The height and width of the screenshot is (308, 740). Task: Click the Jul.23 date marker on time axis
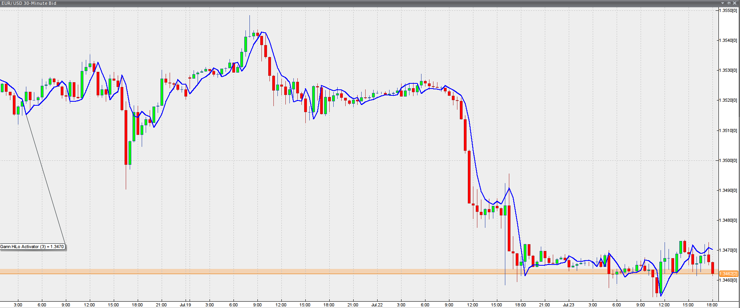(568, 305)
